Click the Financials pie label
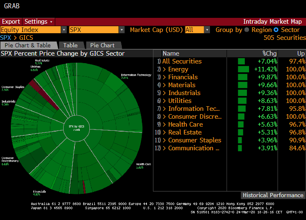This screenshot has width=306, height=220. click(39, 193)
